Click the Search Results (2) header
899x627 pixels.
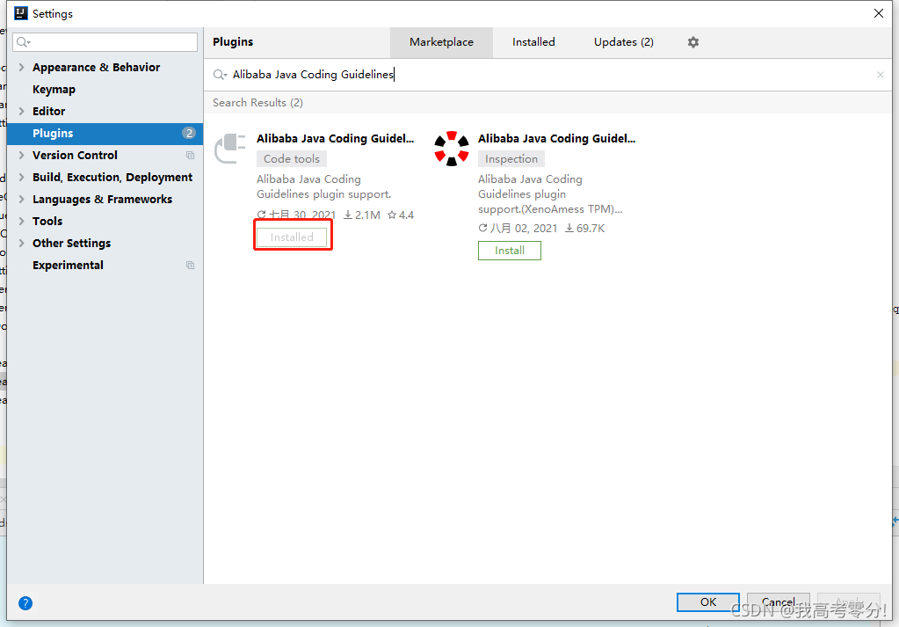point(257,103)
